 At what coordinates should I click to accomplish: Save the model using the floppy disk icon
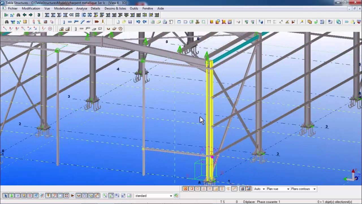point(130,22)
